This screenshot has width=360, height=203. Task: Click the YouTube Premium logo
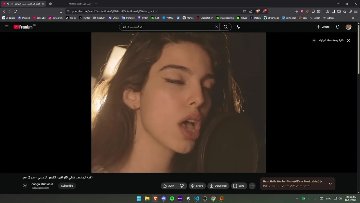tap(23, 27)
